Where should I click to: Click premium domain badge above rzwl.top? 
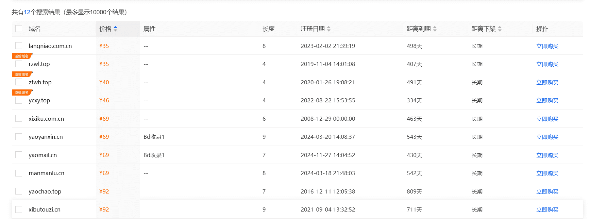point(22,56)
